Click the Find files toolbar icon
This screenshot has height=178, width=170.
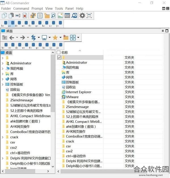74,16
